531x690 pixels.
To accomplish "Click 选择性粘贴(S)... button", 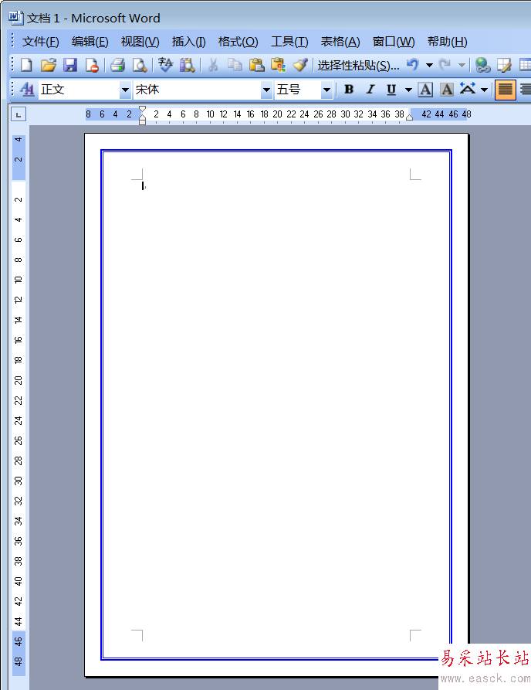I will coord(358,66).
